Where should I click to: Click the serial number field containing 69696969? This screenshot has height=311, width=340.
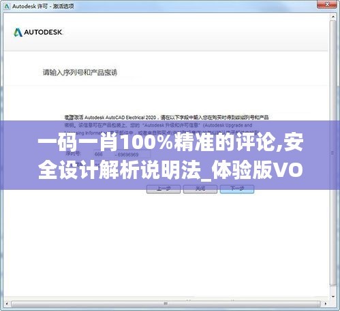133,154
